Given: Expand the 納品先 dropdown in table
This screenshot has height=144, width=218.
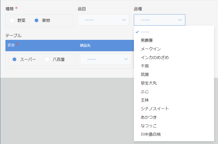Looking at the screenshot, I should [x=106, y=59].
